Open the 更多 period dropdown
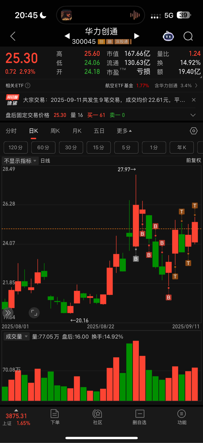The height and width of the screenshot is (443, 203). pos(124,131)
